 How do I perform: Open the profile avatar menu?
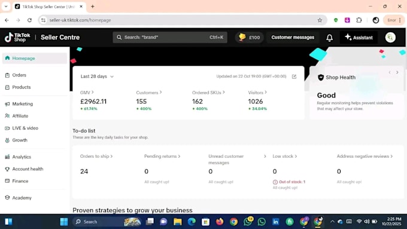tap(390, 37)
